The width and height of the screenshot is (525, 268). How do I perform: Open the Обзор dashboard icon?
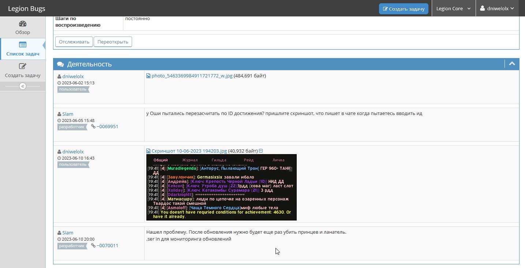(x=23, y=24)
